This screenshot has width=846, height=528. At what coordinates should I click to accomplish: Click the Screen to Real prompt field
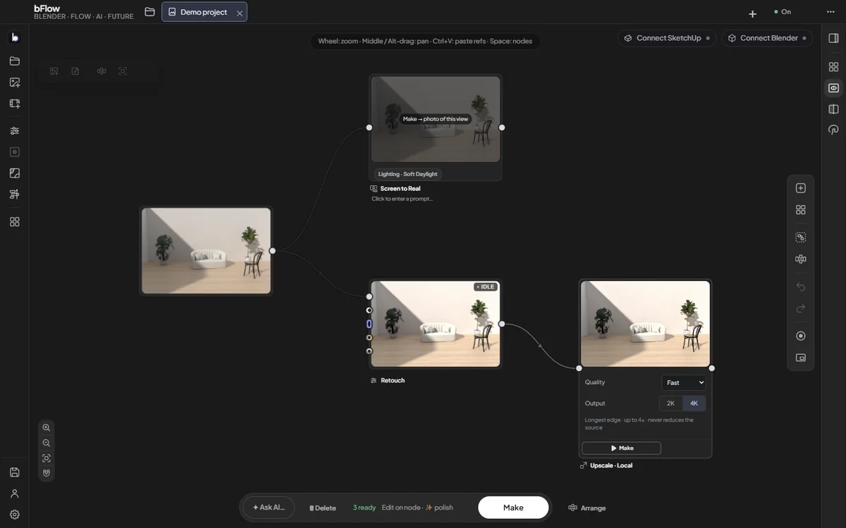point(402,199)
